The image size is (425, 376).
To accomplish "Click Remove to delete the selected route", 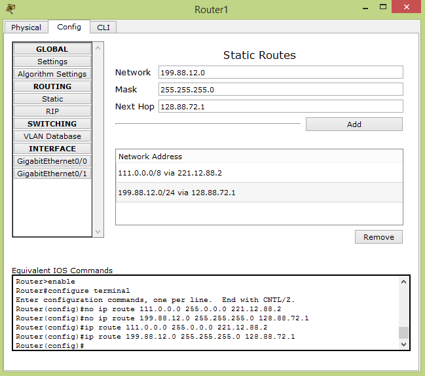I will (x=379, y=237).
